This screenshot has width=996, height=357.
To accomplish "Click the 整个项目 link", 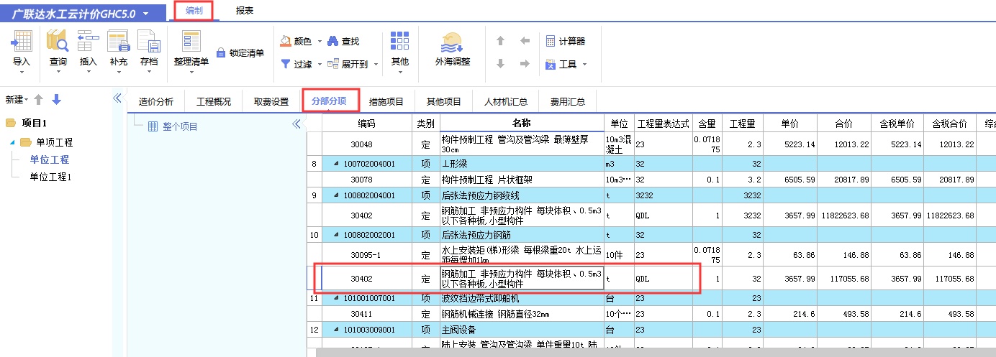I will 180,127.
